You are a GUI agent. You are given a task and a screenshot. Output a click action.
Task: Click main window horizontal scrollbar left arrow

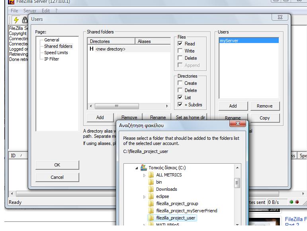pyautogui.click(x=12, y=194)
